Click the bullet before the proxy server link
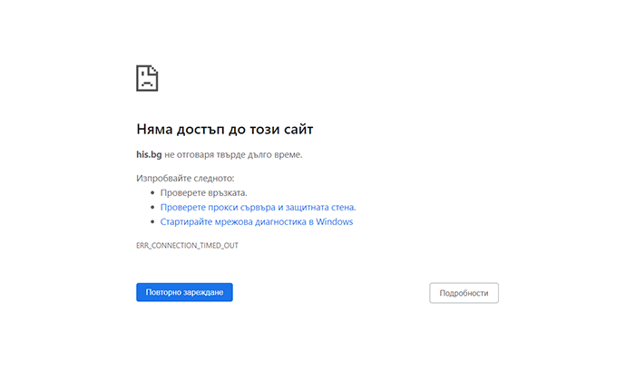This screenshot has height=381, width=635. (152, 208)
